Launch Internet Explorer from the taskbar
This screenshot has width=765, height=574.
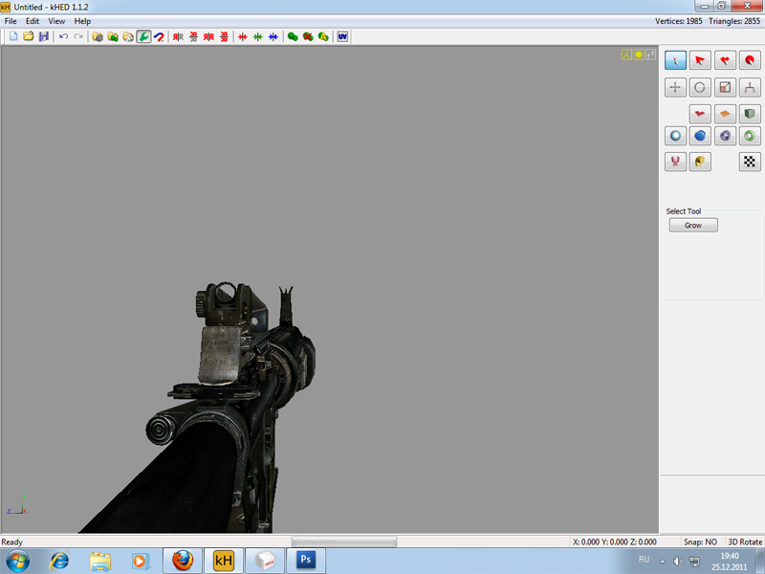(x=59, y=561)
